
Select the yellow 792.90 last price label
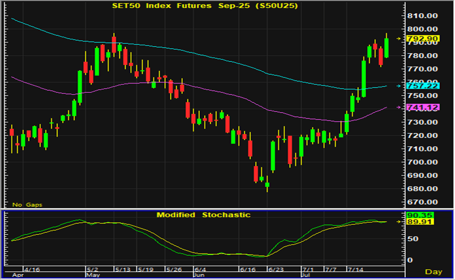[x=423, y=38]
